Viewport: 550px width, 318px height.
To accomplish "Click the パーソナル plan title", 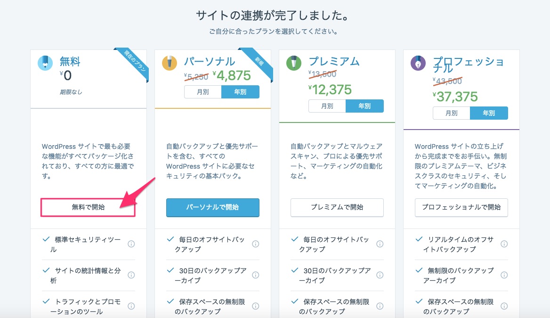I will (210, 61).
